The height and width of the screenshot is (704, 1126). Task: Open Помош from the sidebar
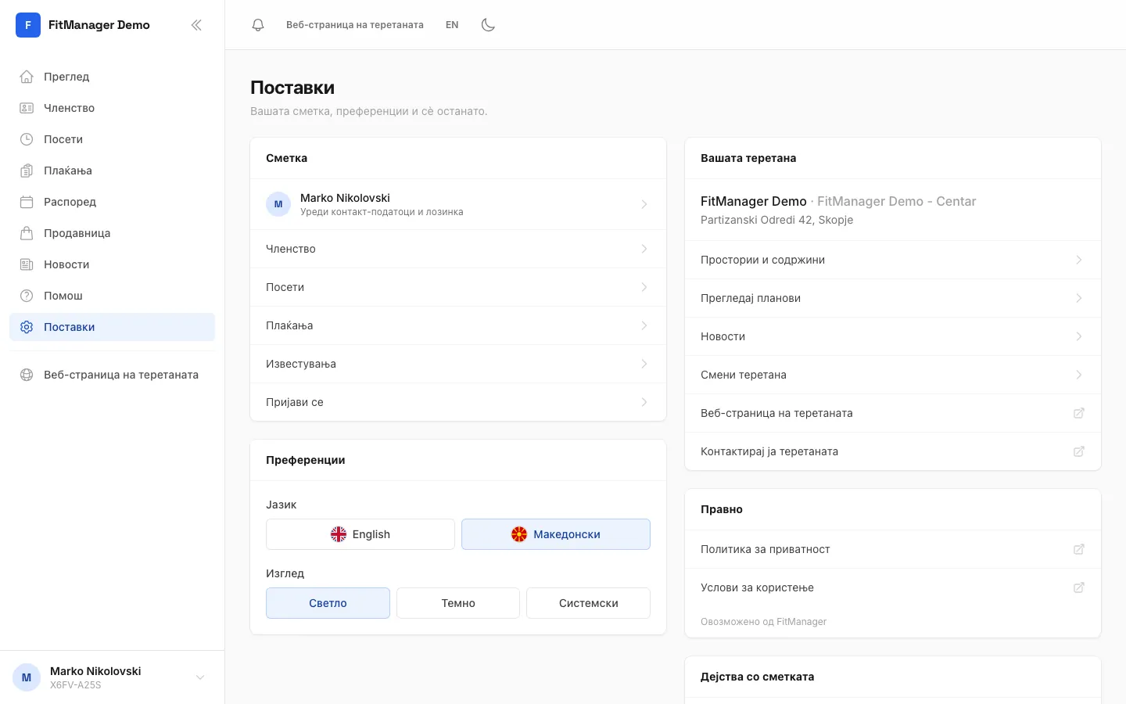(112, 296)
